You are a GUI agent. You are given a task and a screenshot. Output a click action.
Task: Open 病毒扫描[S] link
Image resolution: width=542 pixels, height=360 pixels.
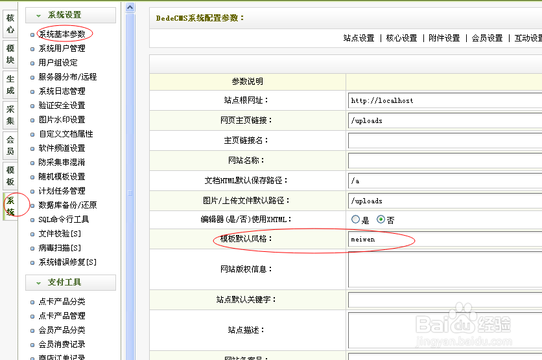(x=60, y=248)
